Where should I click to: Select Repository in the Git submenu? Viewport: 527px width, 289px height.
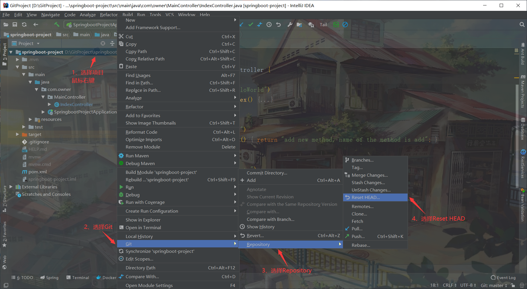pos(258,244)
